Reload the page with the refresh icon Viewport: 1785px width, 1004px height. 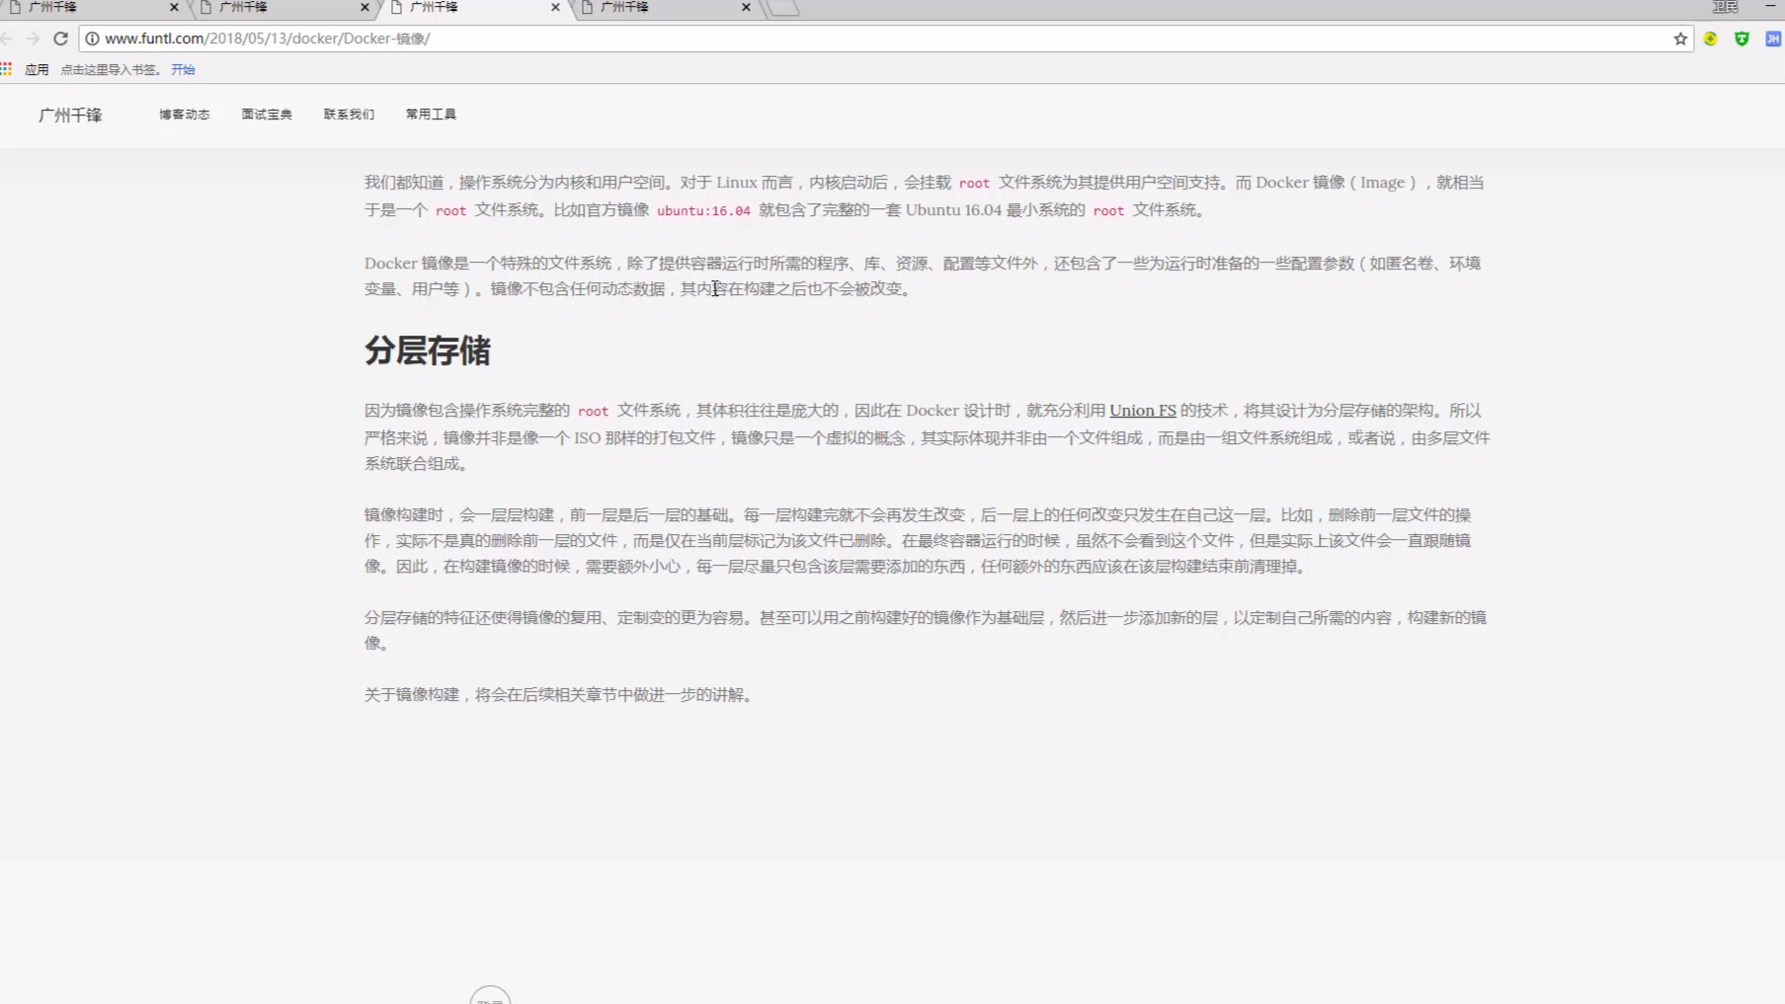(60, 39)
